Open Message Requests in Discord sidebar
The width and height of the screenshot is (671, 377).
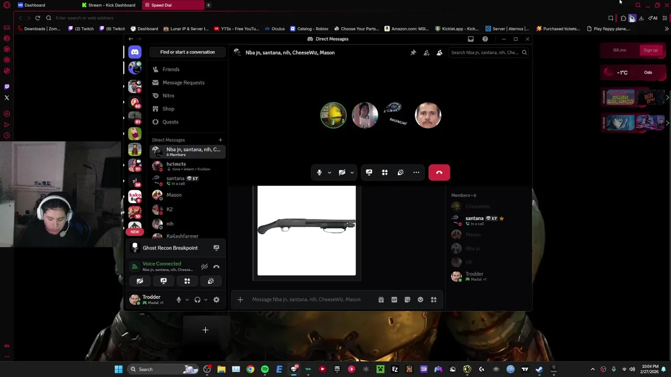tap(187, 82)
